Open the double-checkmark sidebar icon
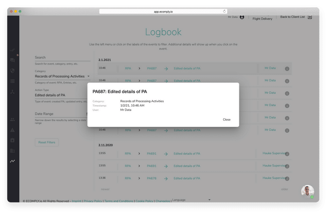 click(x=13, y=50)
